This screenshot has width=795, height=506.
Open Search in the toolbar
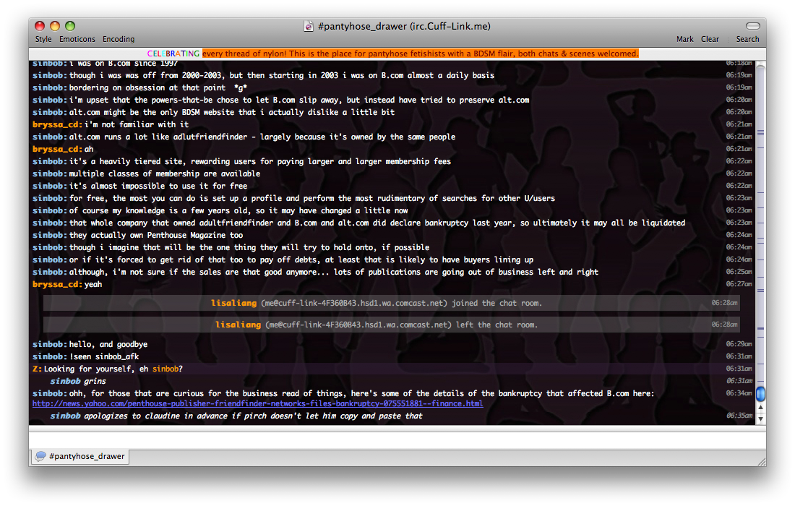pos(747,39)
